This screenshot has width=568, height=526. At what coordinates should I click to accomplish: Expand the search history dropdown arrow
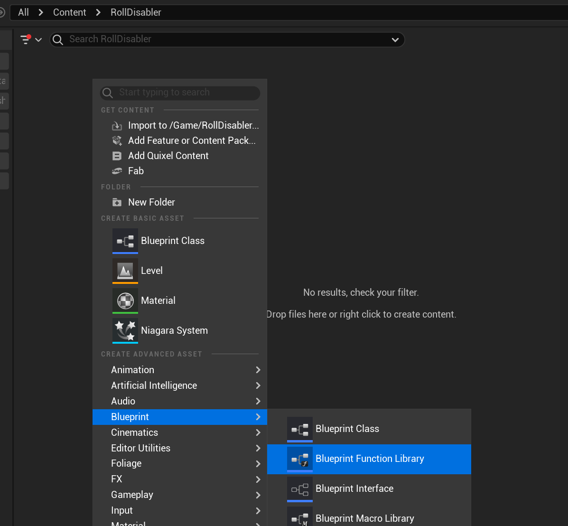(x=395, y=40)
